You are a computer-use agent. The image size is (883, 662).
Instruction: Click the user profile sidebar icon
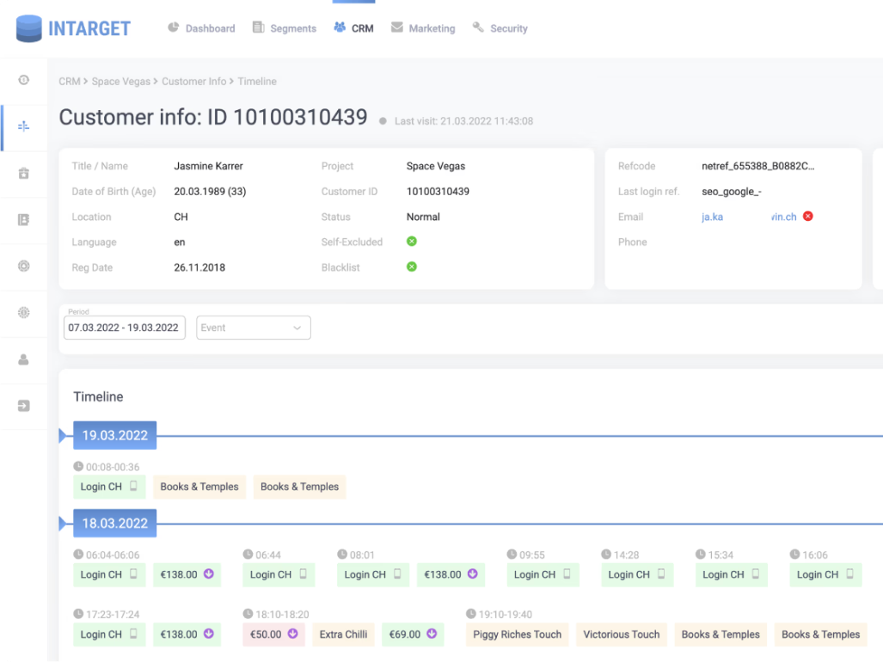(x=24, y=359)
